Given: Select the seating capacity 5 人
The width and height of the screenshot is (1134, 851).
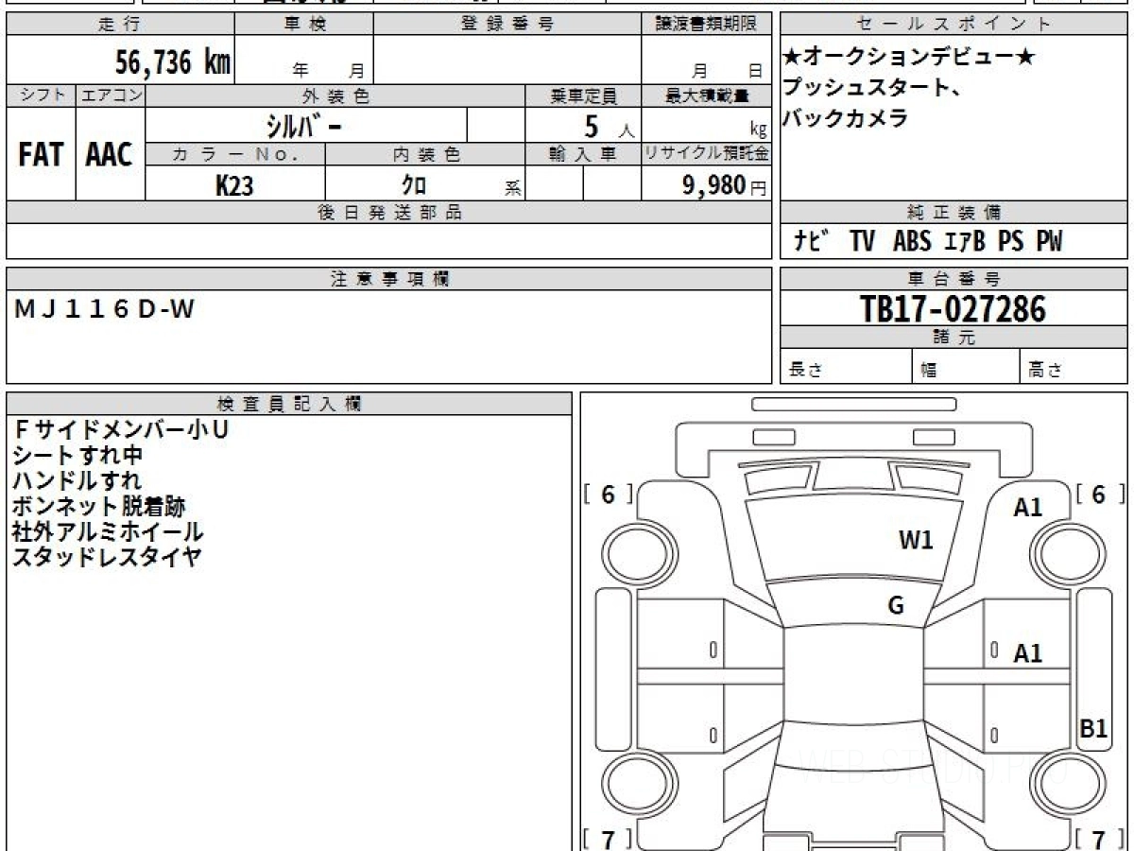Looking at the screenshot, I should (x=610, y=126).
